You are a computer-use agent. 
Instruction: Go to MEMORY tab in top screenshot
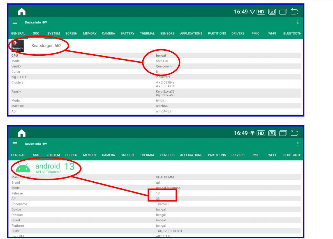coord(90,34)
